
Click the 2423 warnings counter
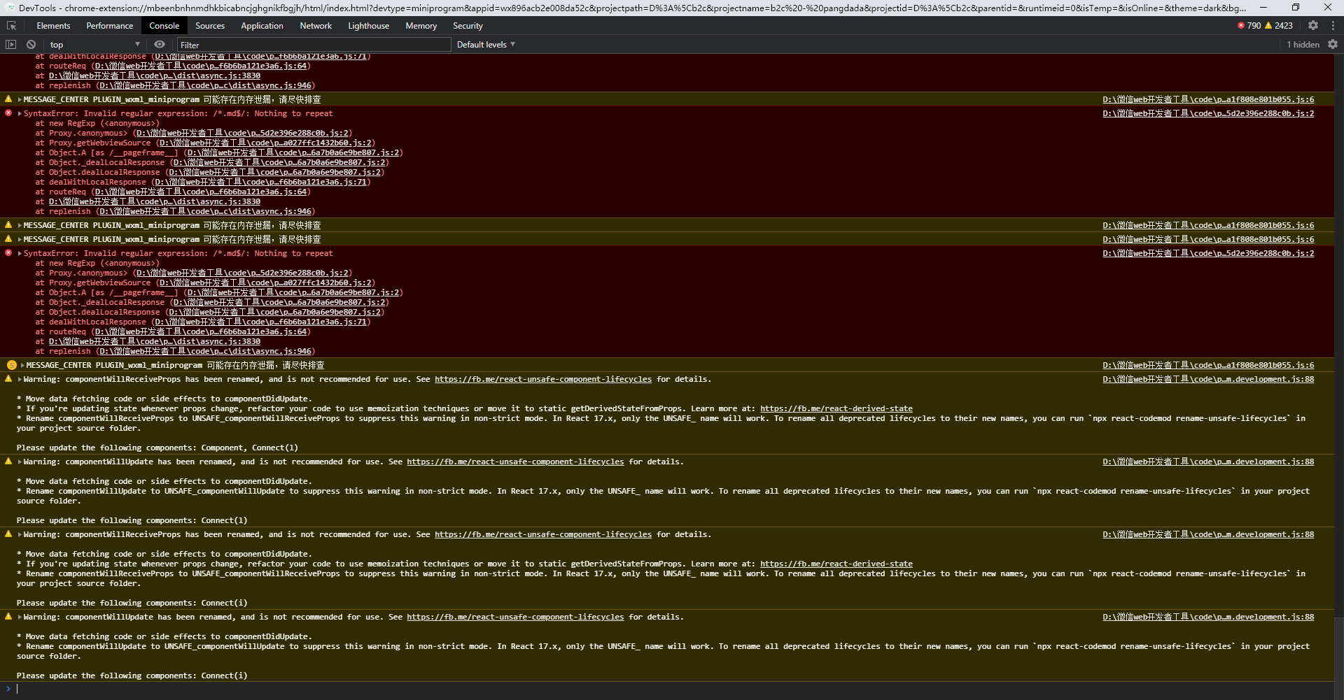(1279, 26)
